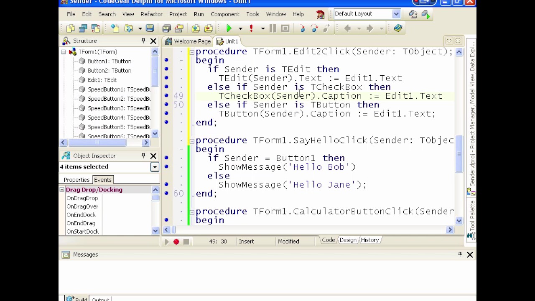Viewport: 535px width, 301px height.
Task: Save the current file with the disk icon
Action: pyautogui.click(x=150, y=28)
